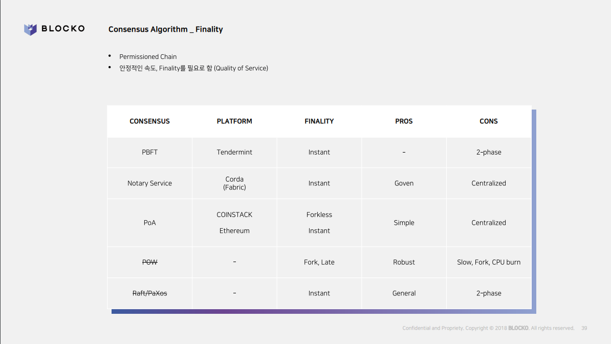This screenshot has height=344, width=611.
Task: Select the strikethrough Raft/PaXos cell
Action: pyautogui.click(x=149, y=293)
